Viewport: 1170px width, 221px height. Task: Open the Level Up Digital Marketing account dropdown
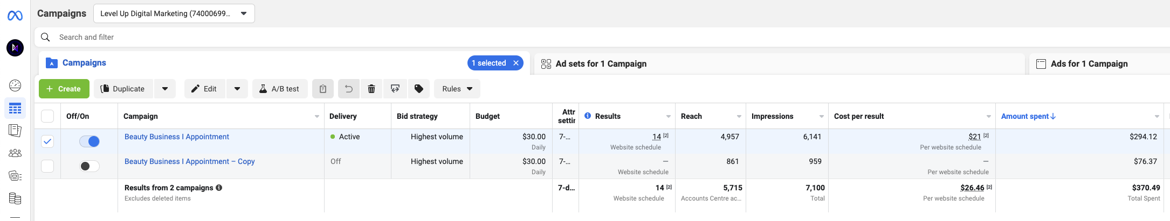[174, 13]
